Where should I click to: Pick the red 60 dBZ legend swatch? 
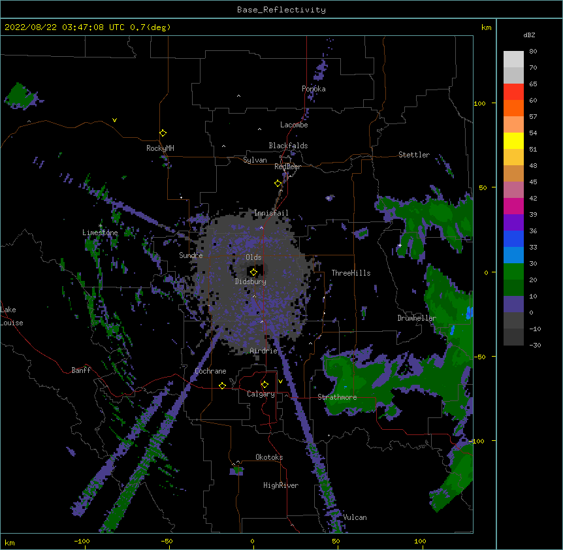(x=513, y=92)
